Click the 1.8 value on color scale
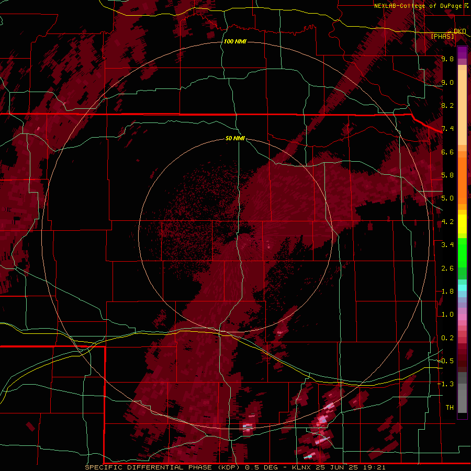 [x=447, y=291]
